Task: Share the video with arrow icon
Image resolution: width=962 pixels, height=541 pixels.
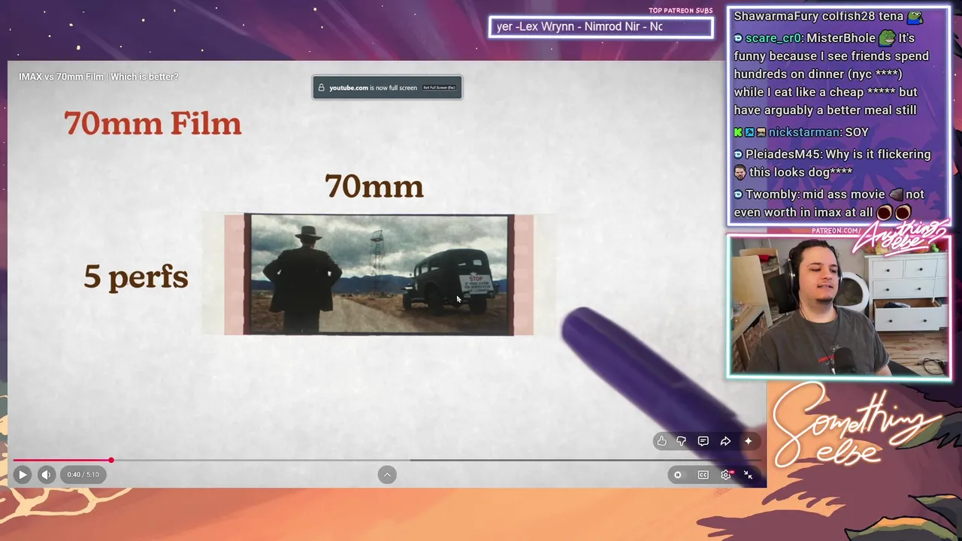Action: (x=725, y=441)
